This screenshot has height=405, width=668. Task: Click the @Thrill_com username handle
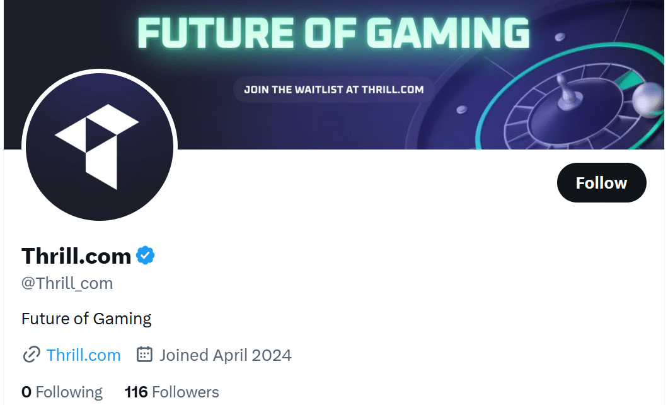pos(66,283)
